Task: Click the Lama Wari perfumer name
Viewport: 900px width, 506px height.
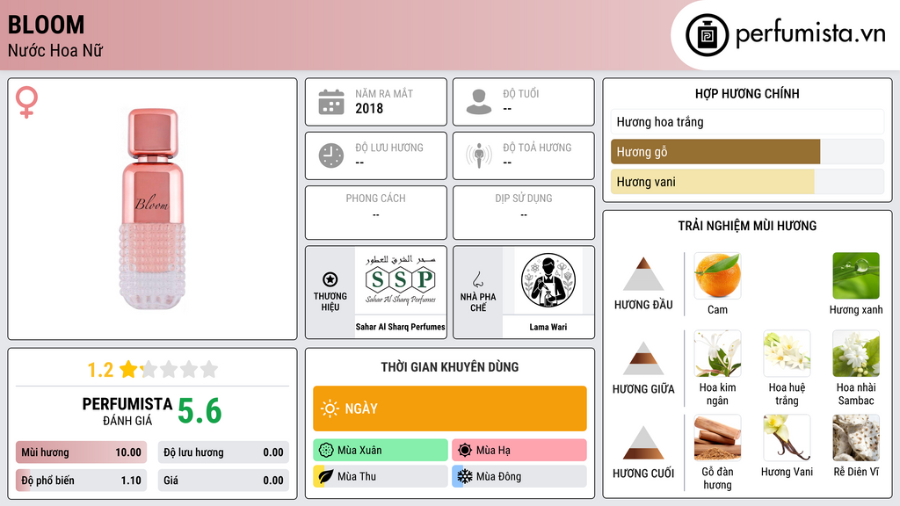Action: point(548,327)
